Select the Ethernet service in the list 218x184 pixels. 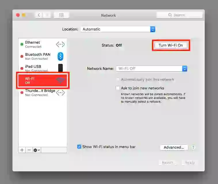43,44
